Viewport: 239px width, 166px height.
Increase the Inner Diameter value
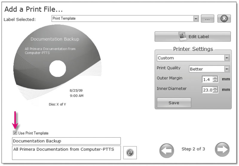point(215,88)
